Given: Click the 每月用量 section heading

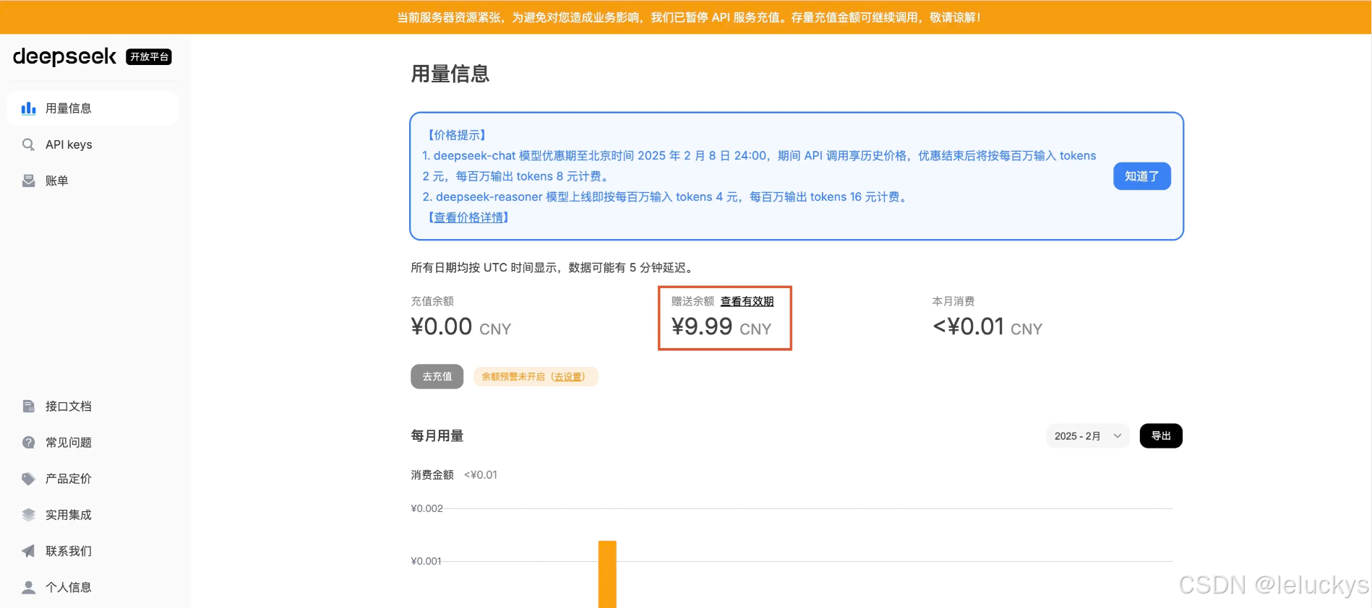Looking at the screenshot, I should (x=437, y=435).
